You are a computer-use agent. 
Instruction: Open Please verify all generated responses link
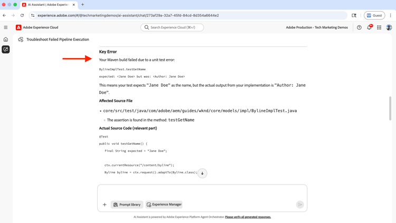click(x=248, y=217)
